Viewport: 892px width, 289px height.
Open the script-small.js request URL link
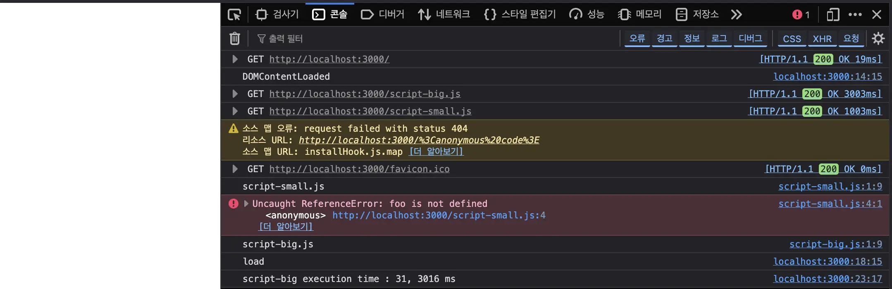coord(370,111)
